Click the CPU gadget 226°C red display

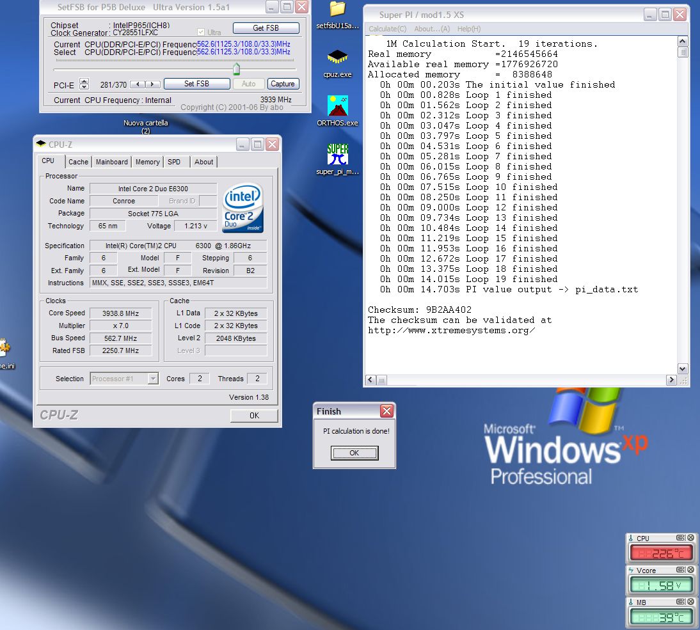tap(662, 554)
